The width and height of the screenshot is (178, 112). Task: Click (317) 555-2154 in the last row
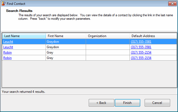click(141, 58)
